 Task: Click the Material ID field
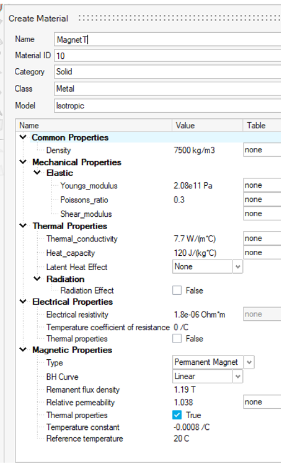167,56
